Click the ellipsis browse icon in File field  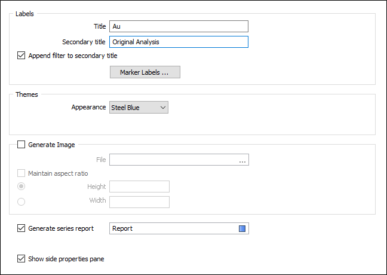[x=242, y=160]
